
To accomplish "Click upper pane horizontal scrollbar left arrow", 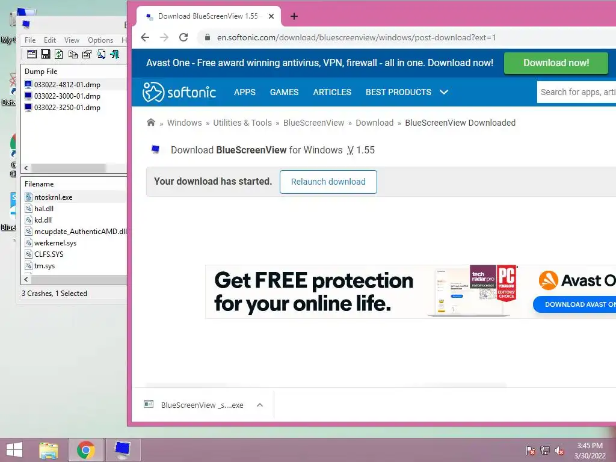I will [26, 168].
